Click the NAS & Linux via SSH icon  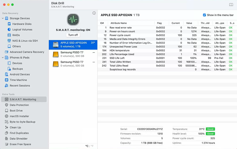coord(9,41)
